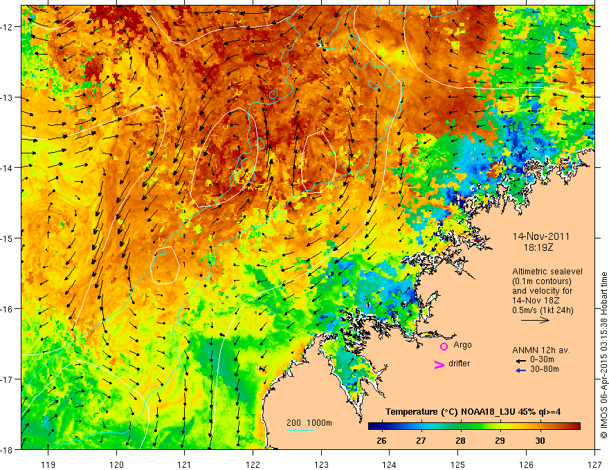Click the 0.5m/s velocity scale arrow
This screenshot has height=470, width=609.
[x=535, y=320]
